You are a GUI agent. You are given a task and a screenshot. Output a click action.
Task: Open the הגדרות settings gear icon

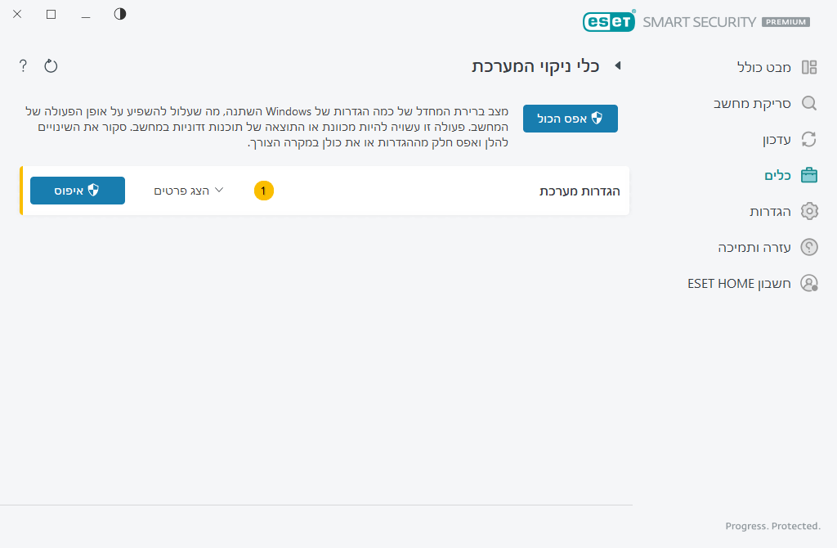[x=809, y=211]
